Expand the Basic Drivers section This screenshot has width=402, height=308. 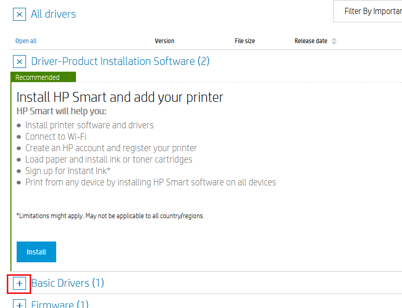pyautogui.click(x=19, y=284)
